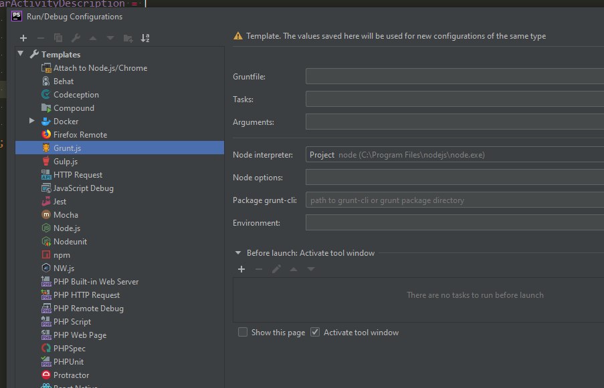Screen dimensions: 604x388
Task: Click the npm red square icon
Action: [x=46, y=255]
